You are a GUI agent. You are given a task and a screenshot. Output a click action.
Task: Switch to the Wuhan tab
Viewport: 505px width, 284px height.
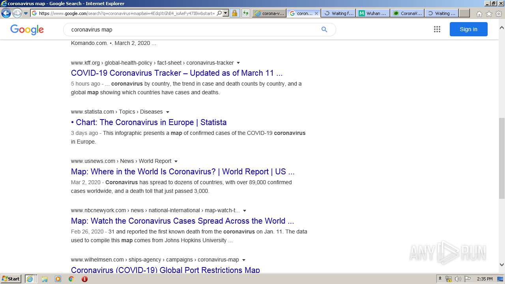pos(373,13)
